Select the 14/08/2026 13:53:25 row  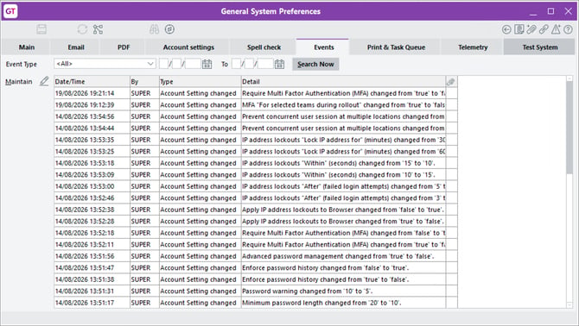[x=256, y=152]
